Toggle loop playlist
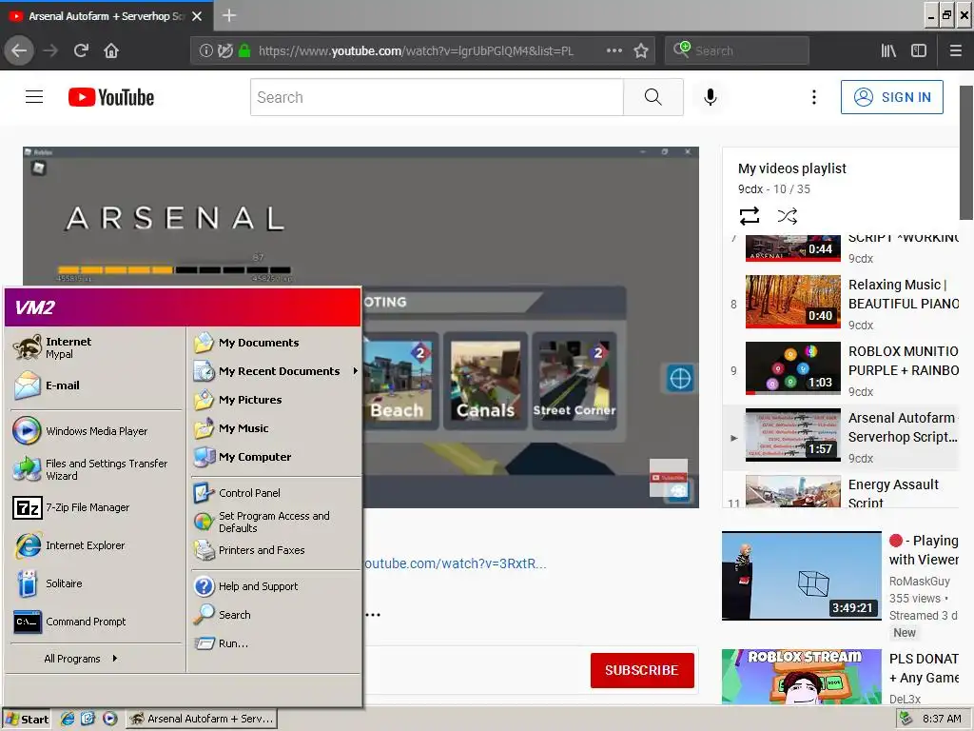The image size is (974, 731). 750,216
